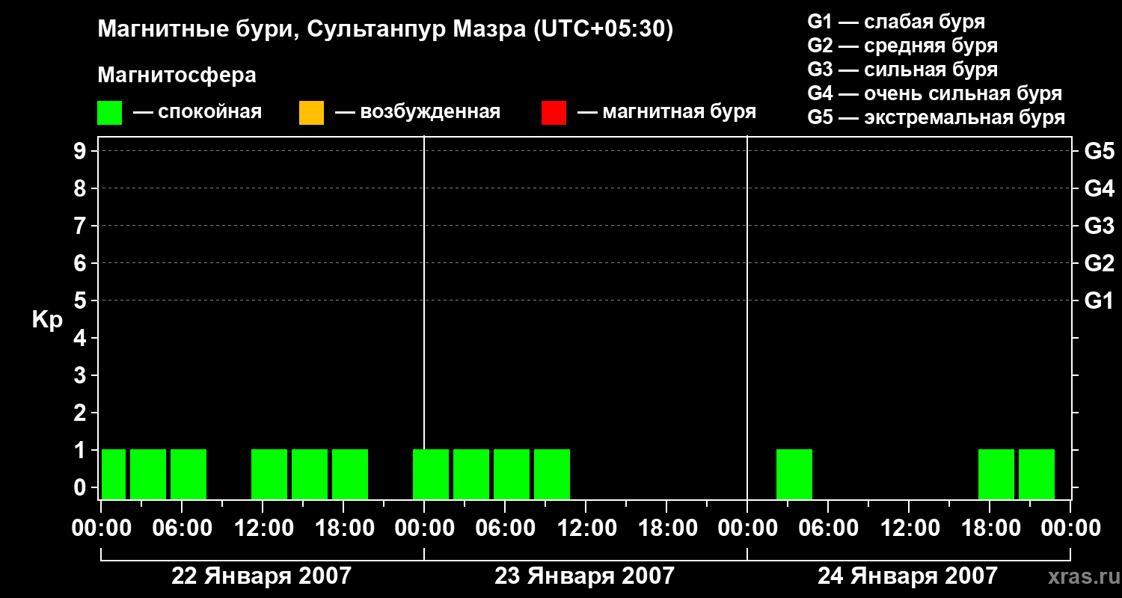Click the '06:00' time label for 23 January
Screen dimensions: 1122x598
(505, 528)
